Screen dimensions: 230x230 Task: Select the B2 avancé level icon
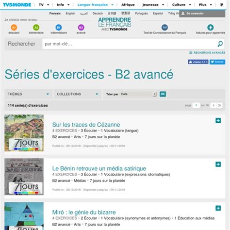pyautogui.click(x=81, y=28)
